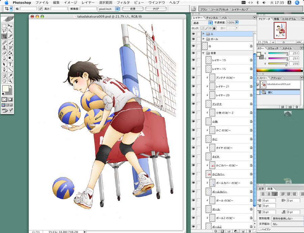The height and width of the screenshot is (233, 304).
Task: Click the zoom-in button in Navigator
Action: coord(298,42)
